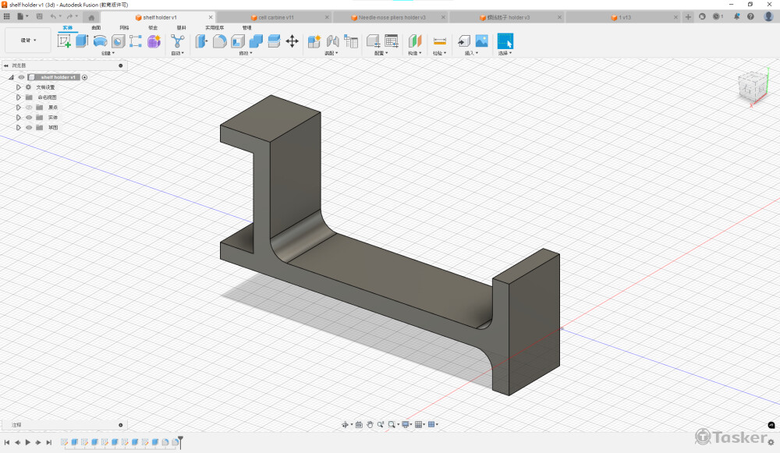The width and height of the screenshot is (780, 453).
Task: Select the Revolve tool icon
Action: (x=100, y=41)
